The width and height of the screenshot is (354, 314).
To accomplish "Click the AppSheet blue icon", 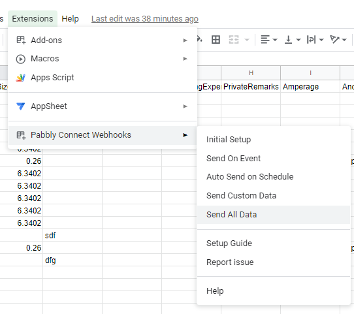I will 21,106.
